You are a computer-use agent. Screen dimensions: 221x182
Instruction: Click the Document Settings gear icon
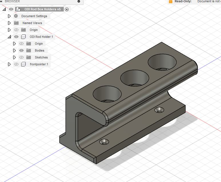16,16
